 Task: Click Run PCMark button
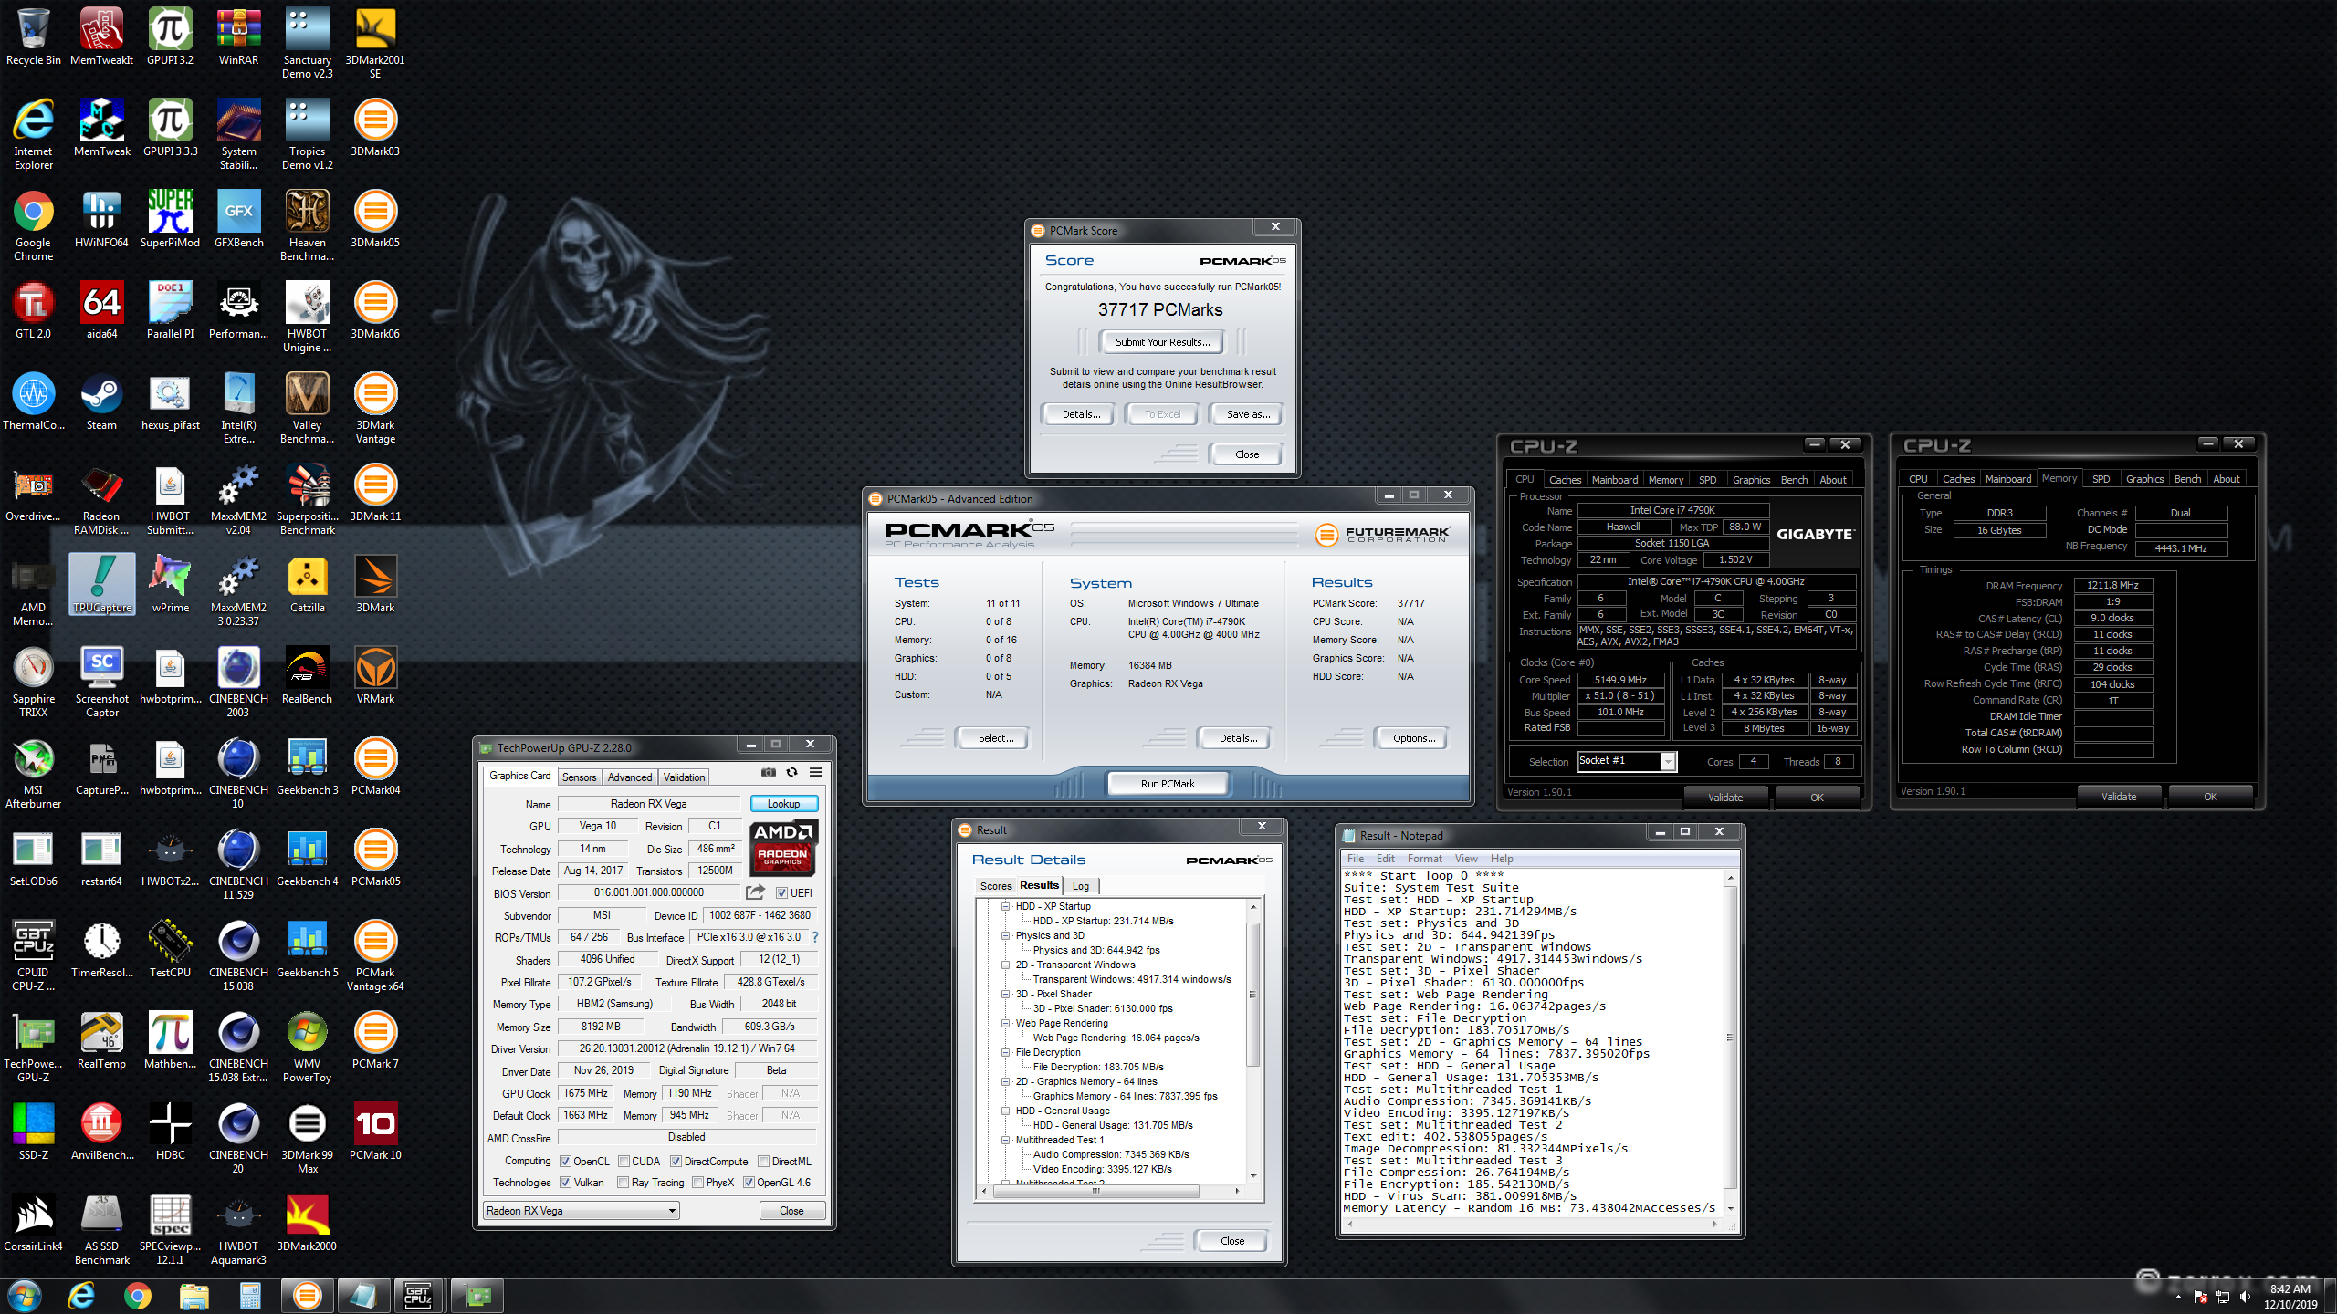(1168, 784)
